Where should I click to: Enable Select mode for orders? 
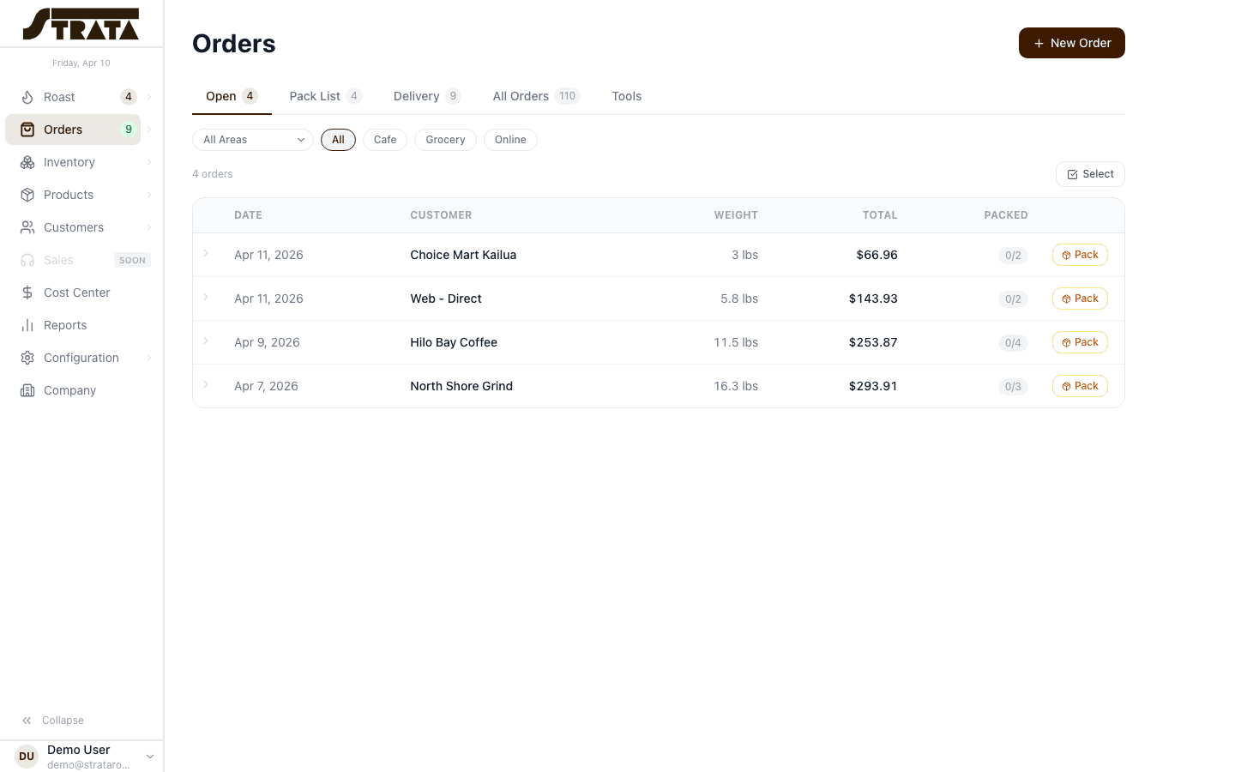tap(1090, 174)
